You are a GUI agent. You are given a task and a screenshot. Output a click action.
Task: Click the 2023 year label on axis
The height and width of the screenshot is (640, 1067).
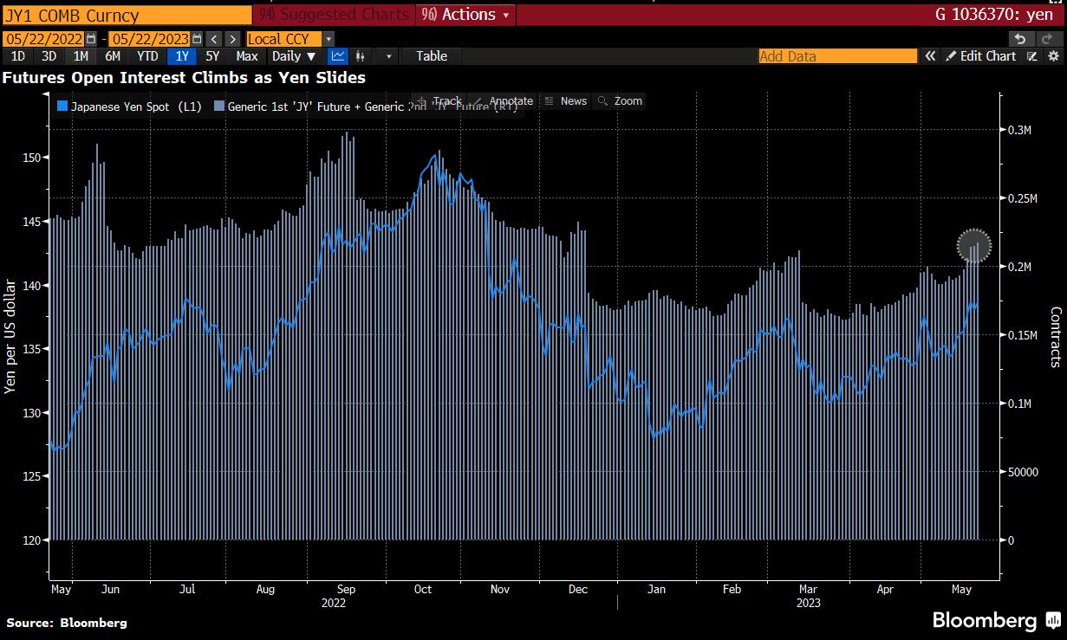click(x=807, y=603)
